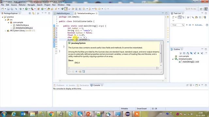The width and height of the screenshot is (209, 117).
Task: Collapse InitializeVariable node in Outline
Action: (173, 59)
